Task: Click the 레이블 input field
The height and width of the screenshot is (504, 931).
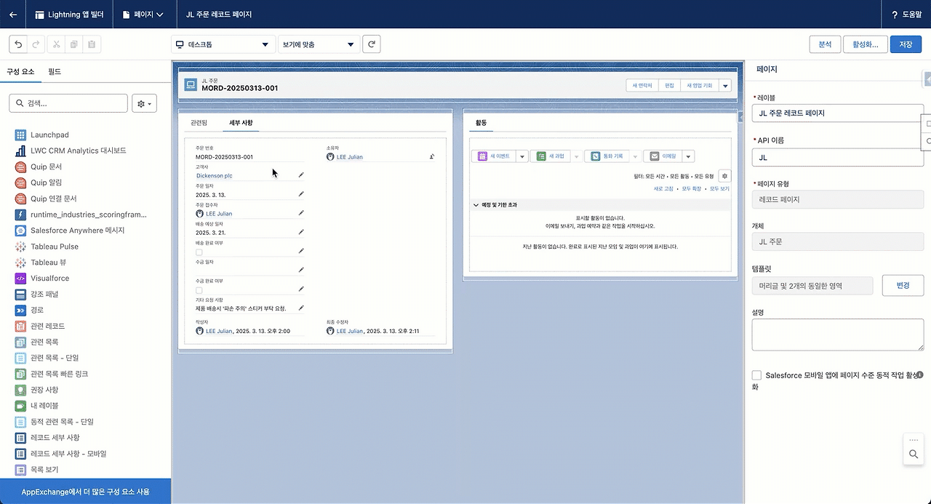Action: coord(837,113)
